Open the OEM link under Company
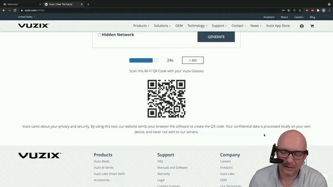333x187 pixels. [223, 180]
